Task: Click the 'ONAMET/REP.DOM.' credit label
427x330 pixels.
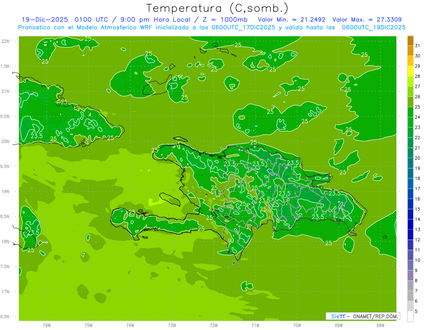Action: (x=375, y=316)
